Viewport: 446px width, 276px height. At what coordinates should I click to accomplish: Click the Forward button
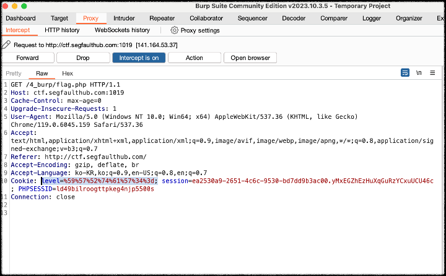pyautogui.click(x=28, y=58)
